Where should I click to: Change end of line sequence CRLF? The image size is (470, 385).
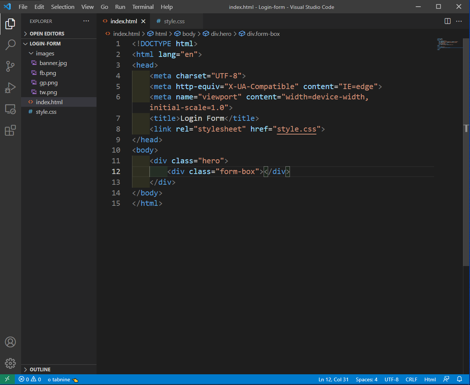[x=411, y=379]
